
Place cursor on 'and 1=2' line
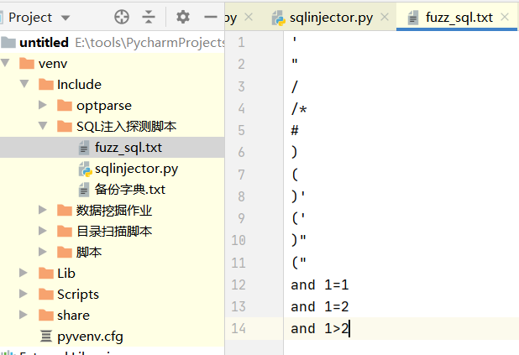319,306
